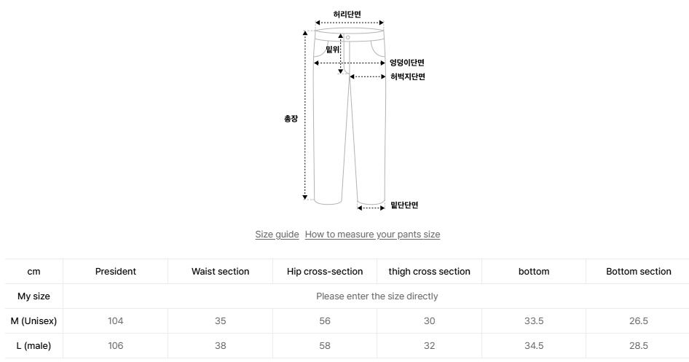
Task: Click the 엉덩이단면 label on the diagram
Action: click(406, 63)
